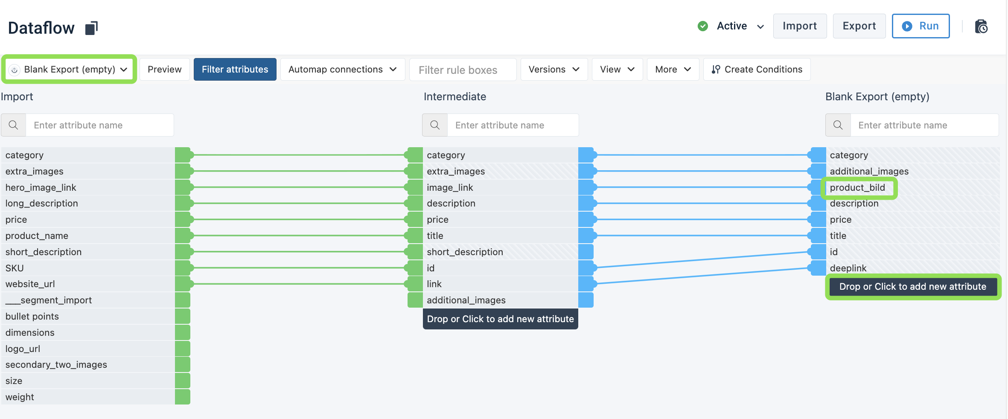Click blue connector of export product_bild
The height and width of the screenshot is (419, 1008).
(817, 187)
